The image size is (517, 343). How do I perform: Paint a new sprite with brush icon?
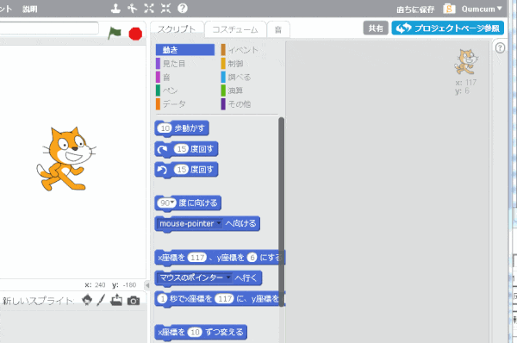coord(101,300)
